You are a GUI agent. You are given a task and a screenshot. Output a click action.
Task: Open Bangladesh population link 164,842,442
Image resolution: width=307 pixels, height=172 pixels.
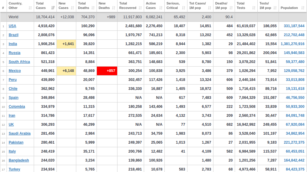point(294,160)
